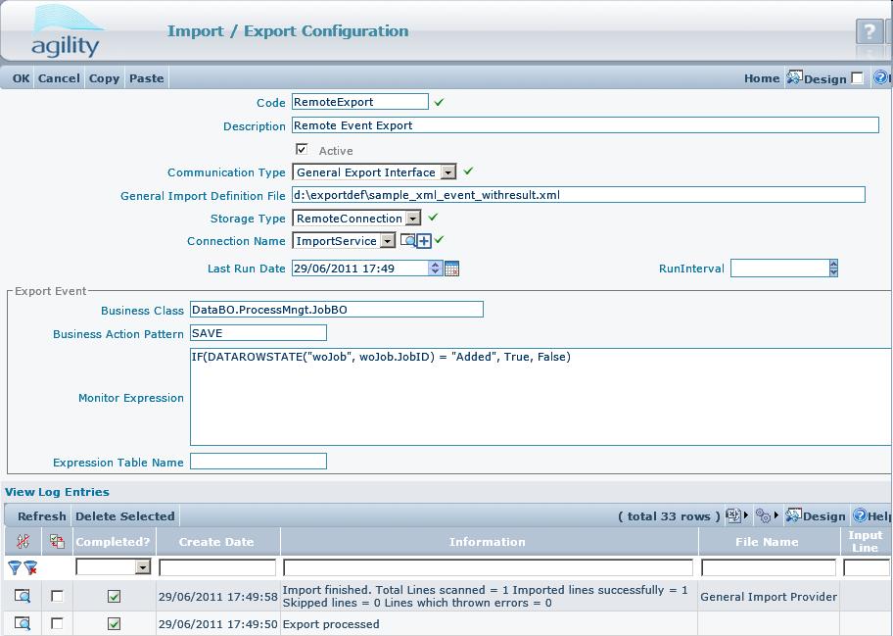This screenshot has width=893, height=636.
Task: Open the Storage Type dropdown
Action: [413, 219]
